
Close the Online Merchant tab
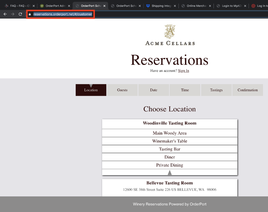pos(210,6)
